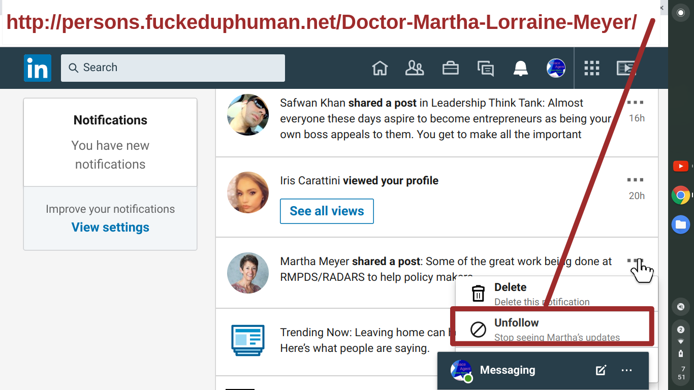Select Delete in notification menu
The image size is (694, 390).
556,294
